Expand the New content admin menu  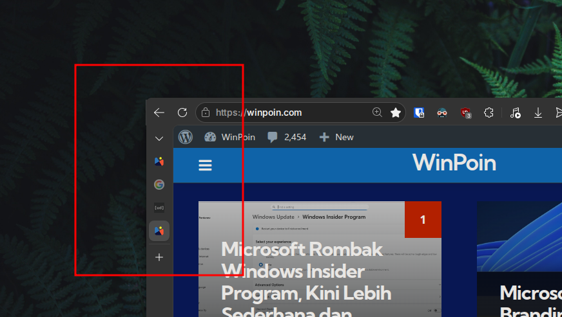click(336, 137)
